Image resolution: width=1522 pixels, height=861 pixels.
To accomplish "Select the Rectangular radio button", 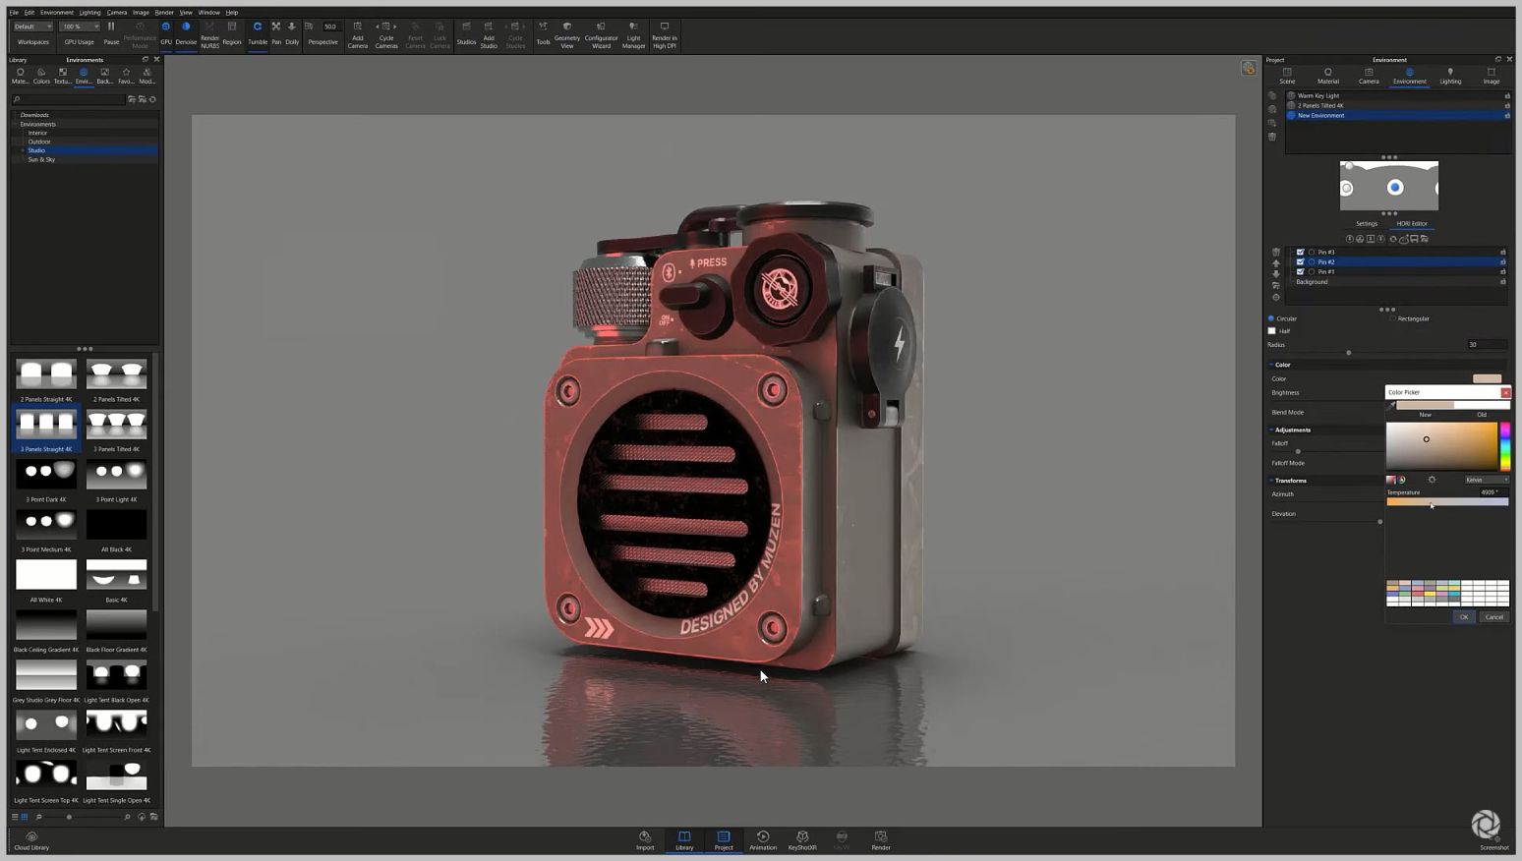I will [1393, 318].
